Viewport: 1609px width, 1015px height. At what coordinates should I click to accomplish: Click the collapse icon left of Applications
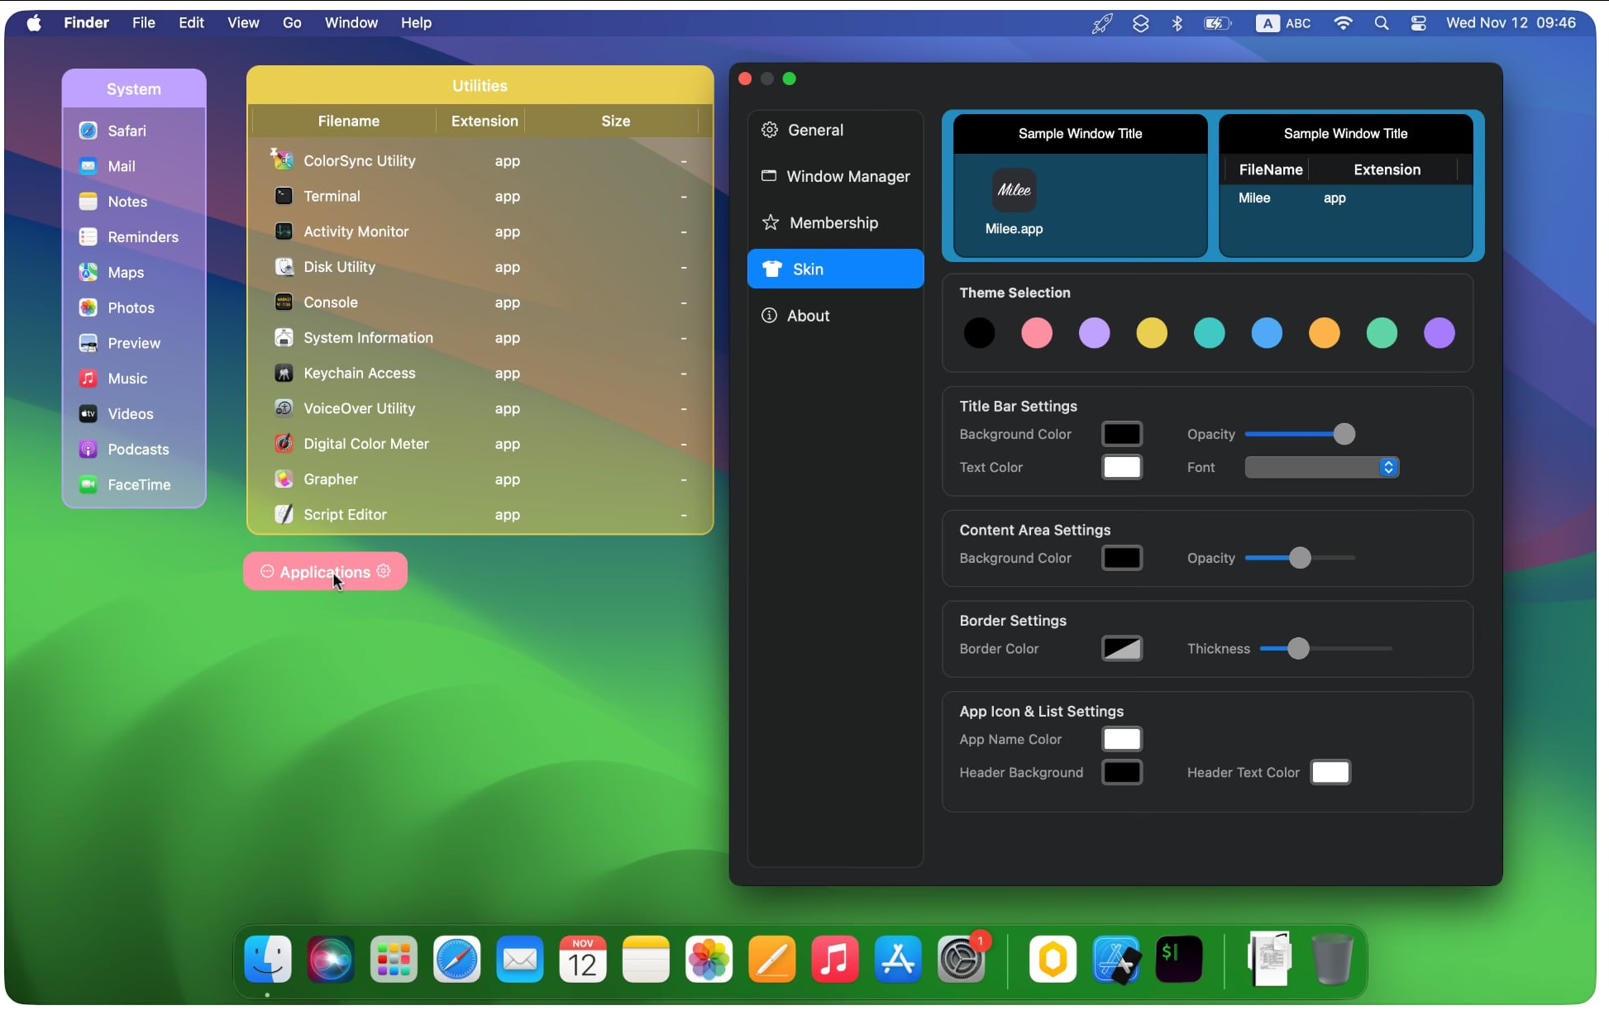pyautogui.click(x=267, y=571)
